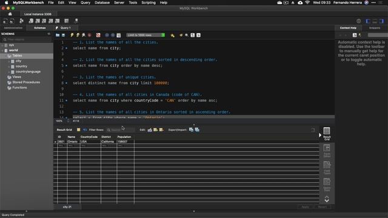Click the rollback transaction icon
Image resolution: width=388 pixels, height=218 pixels.
(113, 35)
